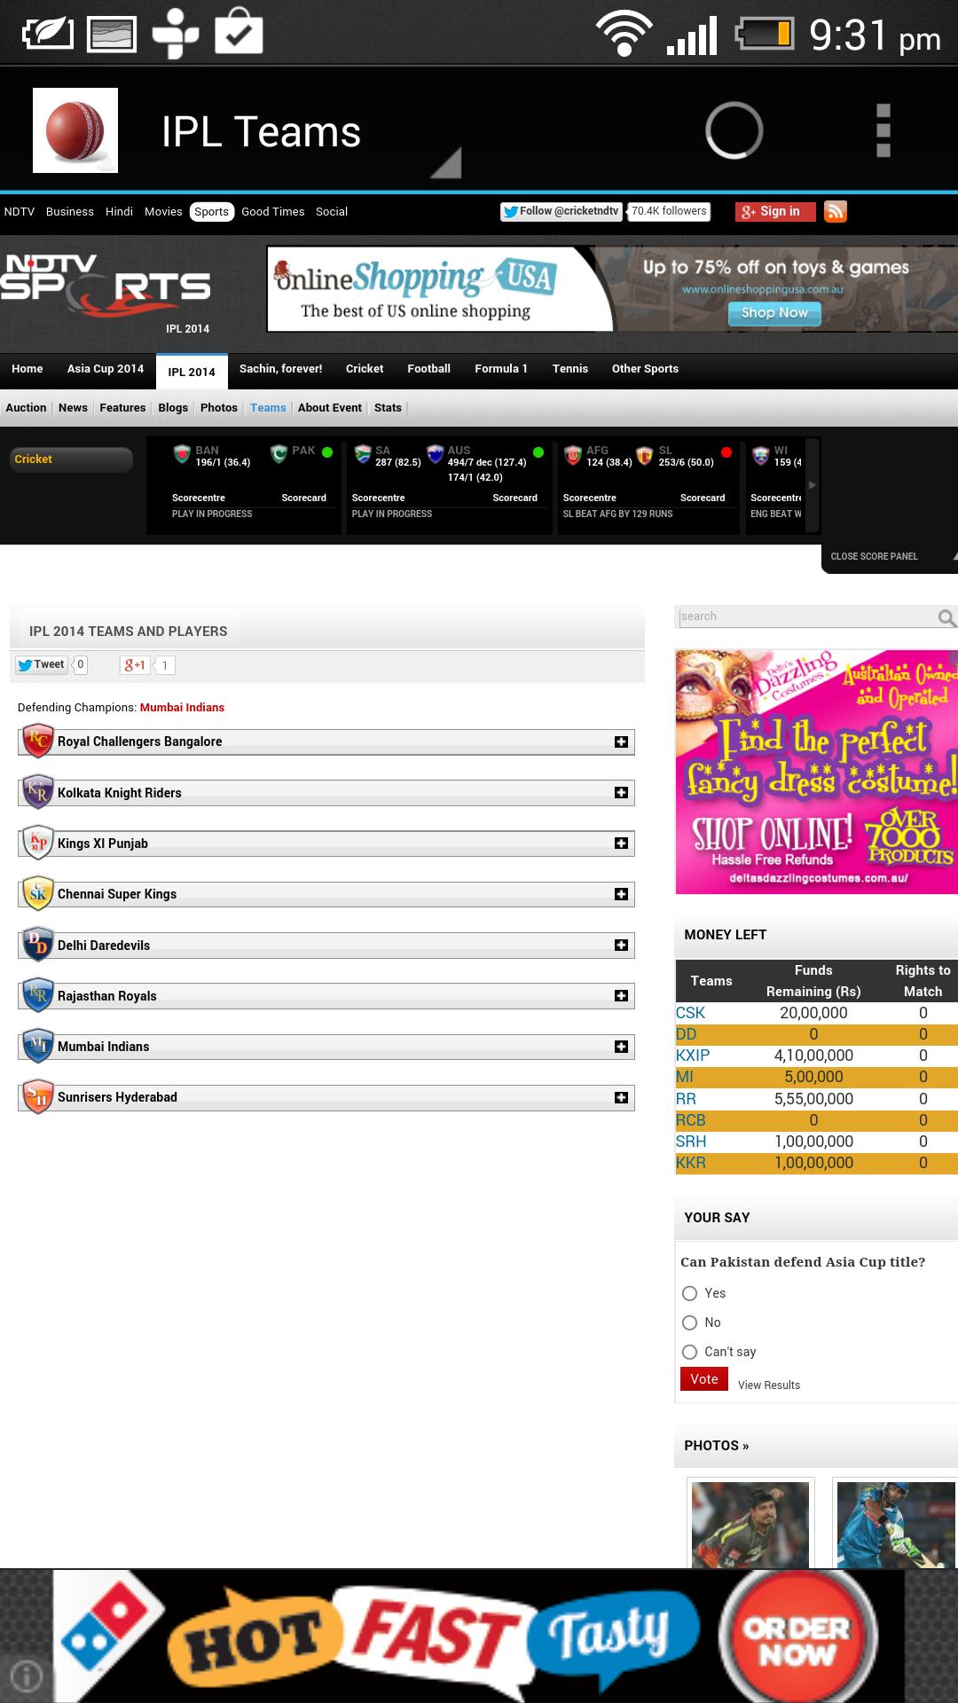The height and width of the screenshot is (1703, 958).
Task: Click the Chennai Super Kings shield logo
Action: [x=37, y=893]
